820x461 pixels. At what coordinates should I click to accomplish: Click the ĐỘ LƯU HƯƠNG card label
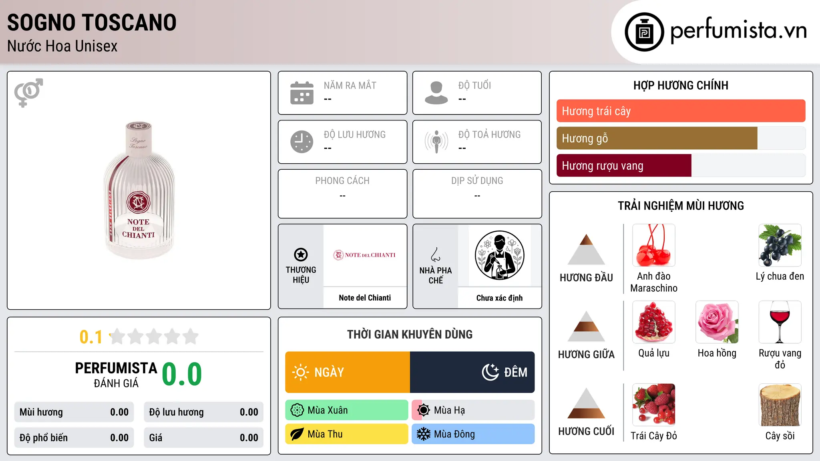coord(354,134)
